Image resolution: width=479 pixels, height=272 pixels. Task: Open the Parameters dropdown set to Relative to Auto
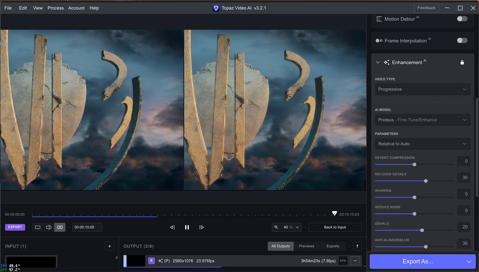(x=422, y=144)
